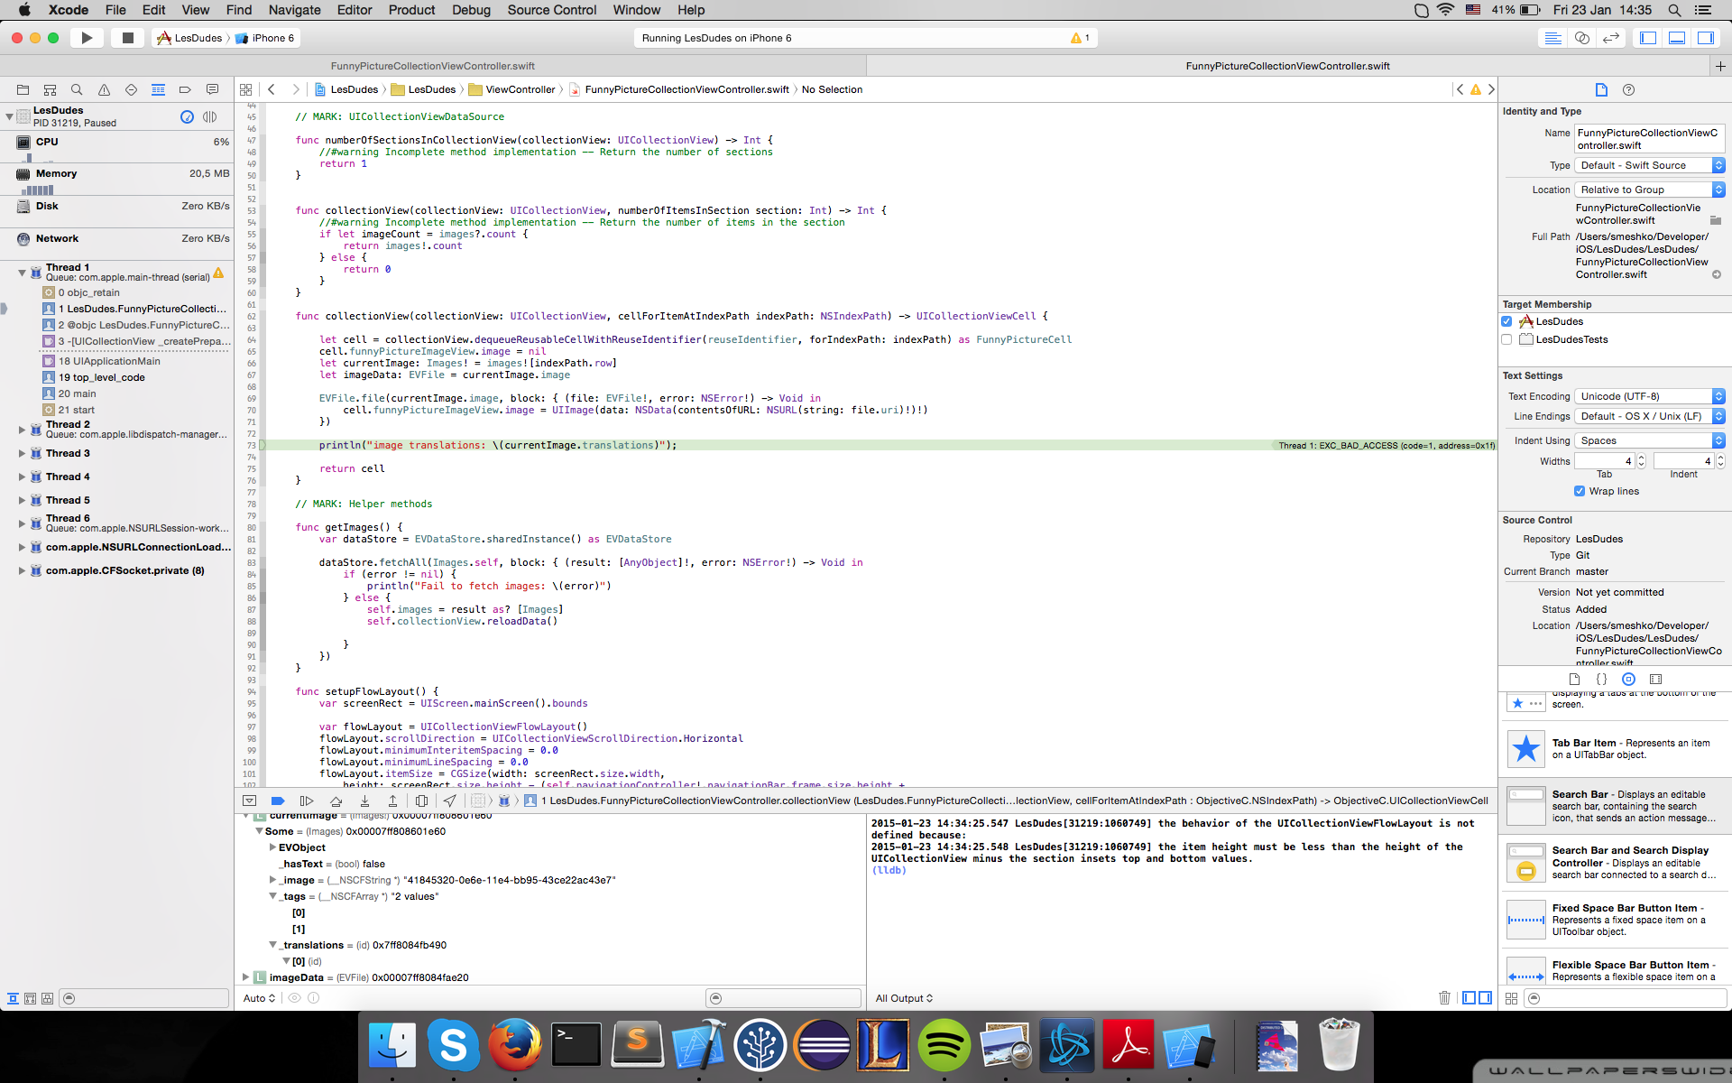Open the All Output console filter
This screenshot has height=1083, width=1732.
click(x=904, y=998)
